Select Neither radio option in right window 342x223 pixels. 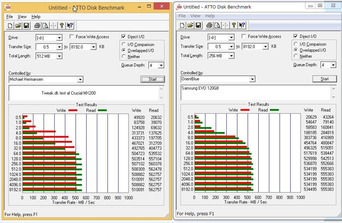(296, 56)
